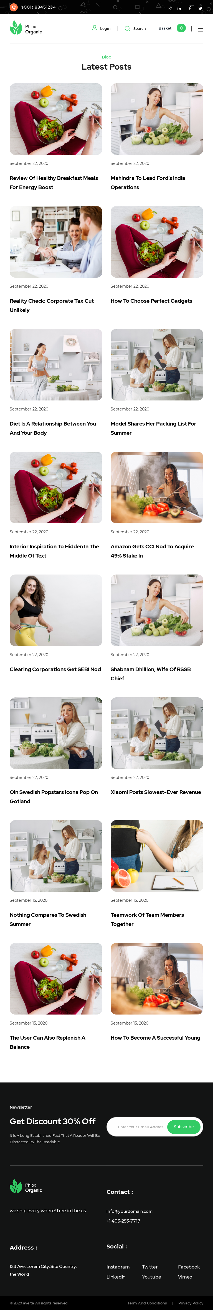Image resolution: width=213 pixels, height=1310 pixels.
Task: Open the Instagram icon in top bar
Action: click(171, 9)
